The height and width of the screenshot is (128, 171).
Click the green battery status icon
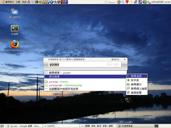(x=144, y=2)
